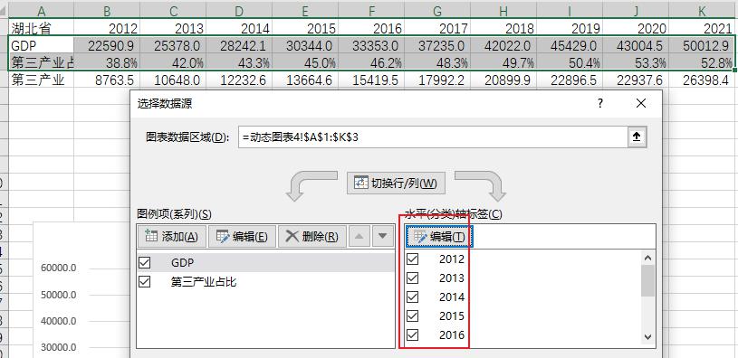The width and height of the screenshot is (738, 358).
Task: Click cell with value 43004.5
Action: click(x=636, y=45)
